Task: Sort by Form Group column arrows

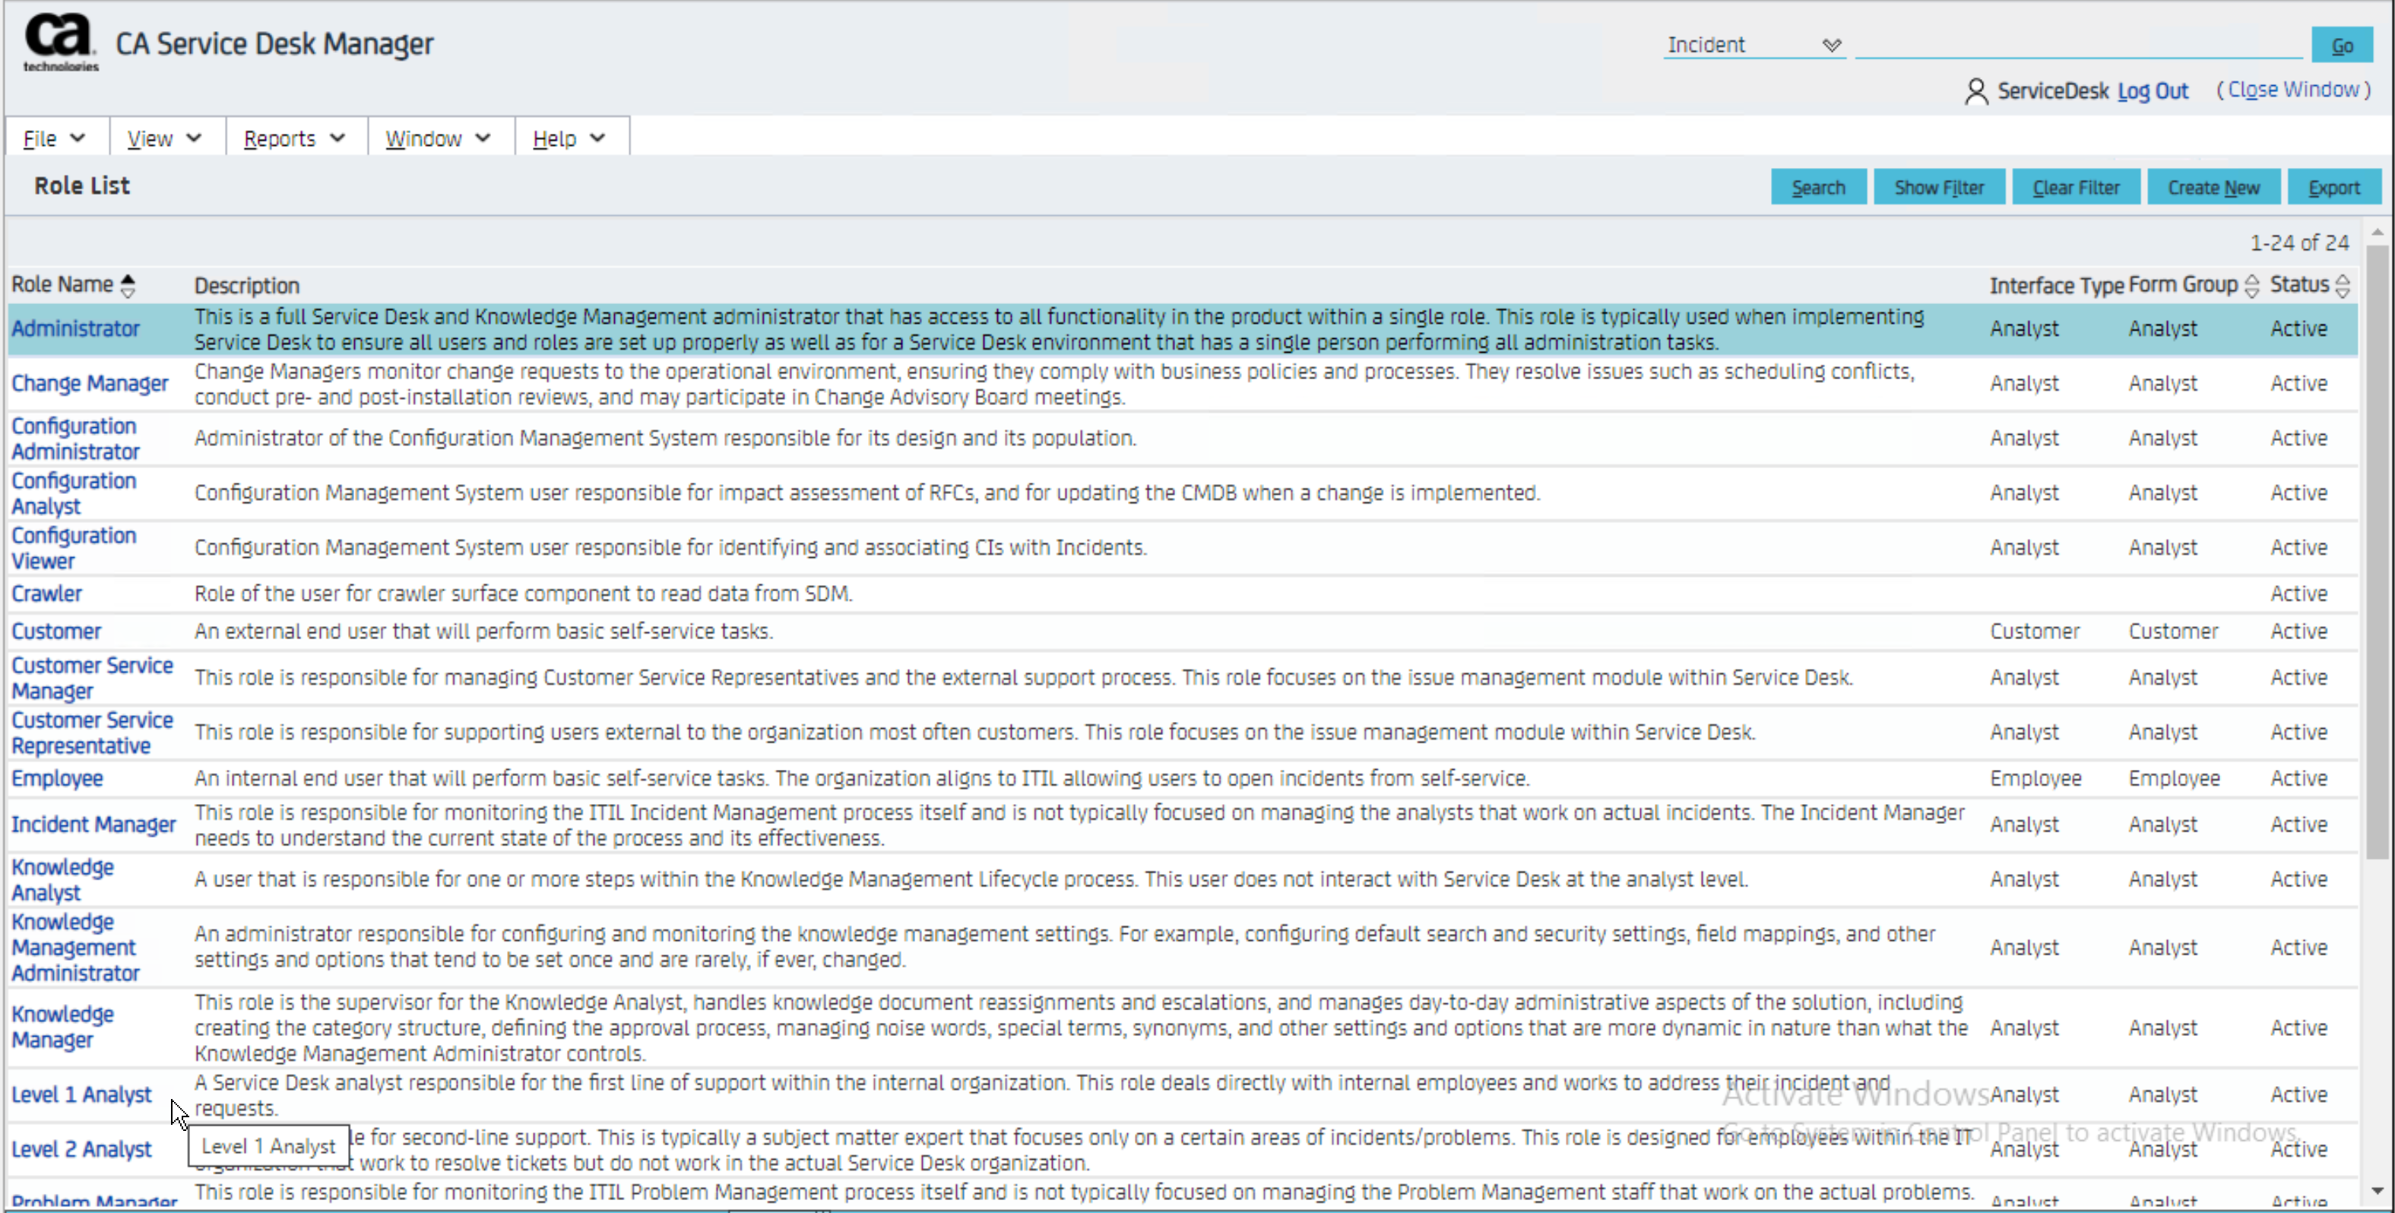Action: tap(2251, 285)
